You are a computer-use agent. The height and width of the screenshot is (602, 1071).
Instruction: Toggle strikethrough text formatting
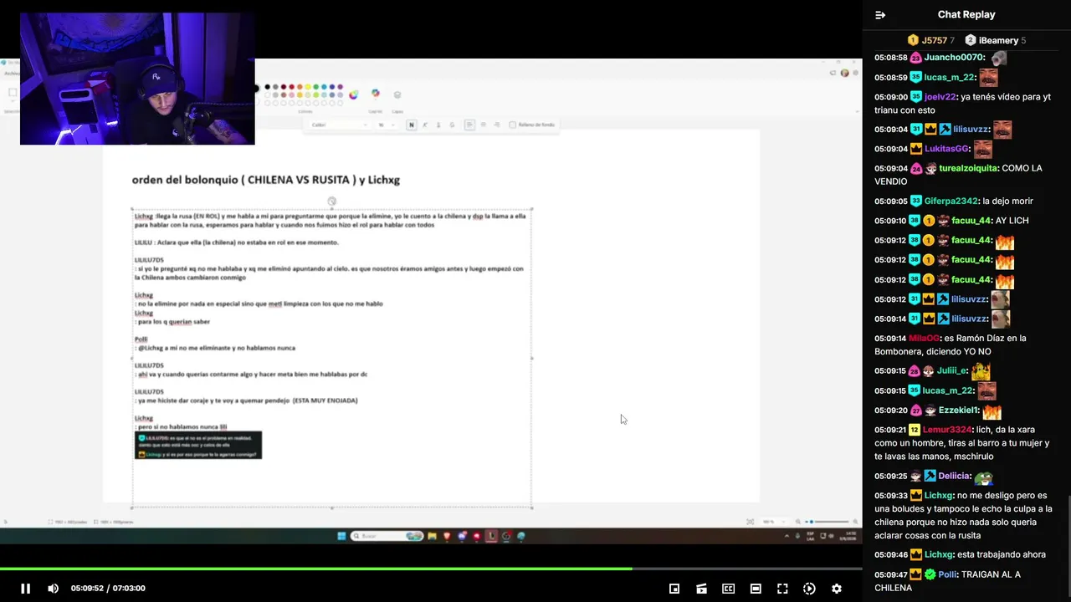point(452,125)
